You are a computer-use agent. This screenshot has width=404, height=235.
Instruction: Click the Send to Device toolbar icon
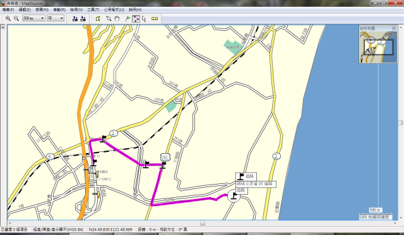coord(75,18)
